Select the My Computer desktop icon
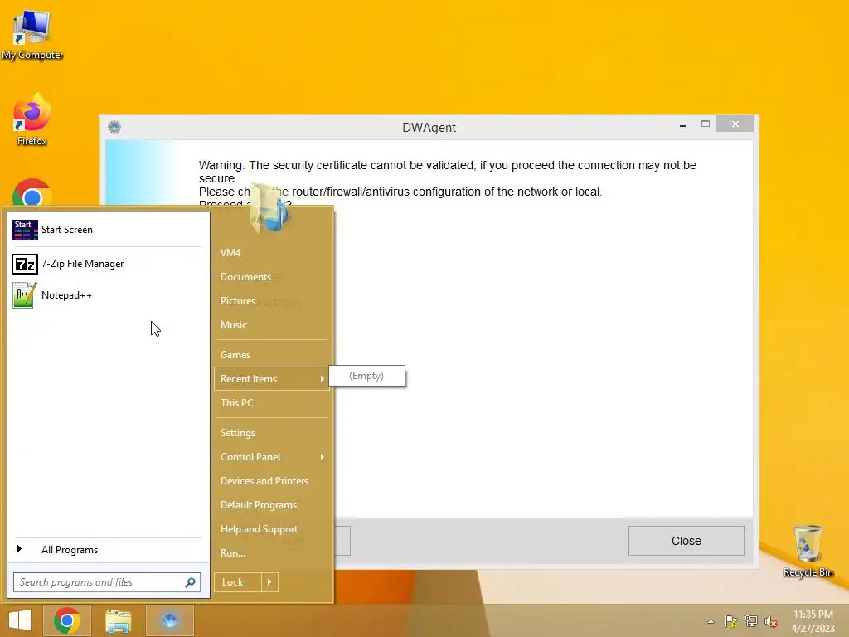849x637 pixels. [32, 36]
